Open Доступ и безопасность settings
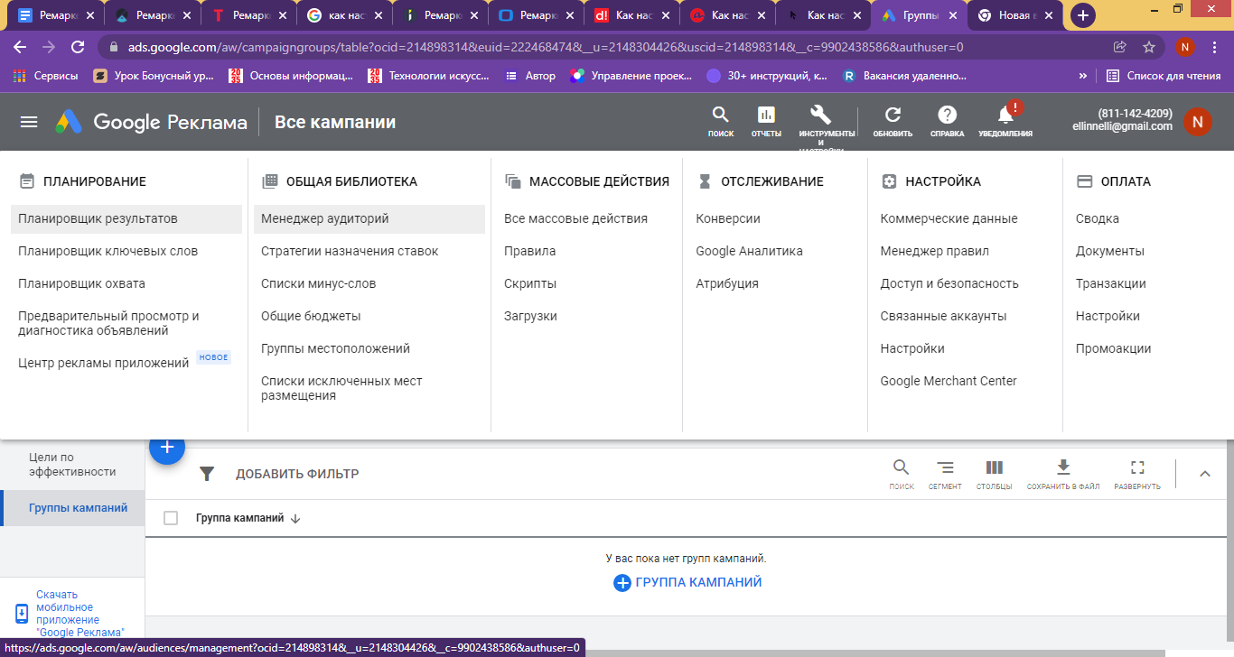This screenshot has height=657, width=1234. [949, 283]
